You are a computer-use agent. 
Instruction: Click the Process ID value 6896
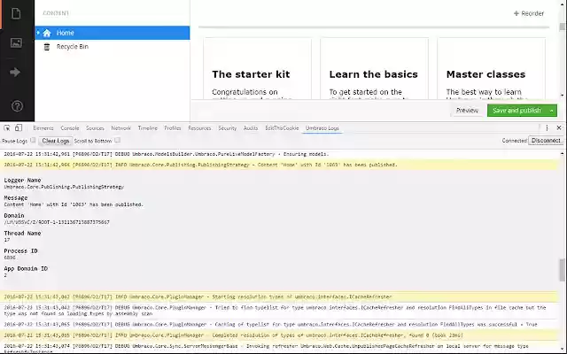click(10, 258)
